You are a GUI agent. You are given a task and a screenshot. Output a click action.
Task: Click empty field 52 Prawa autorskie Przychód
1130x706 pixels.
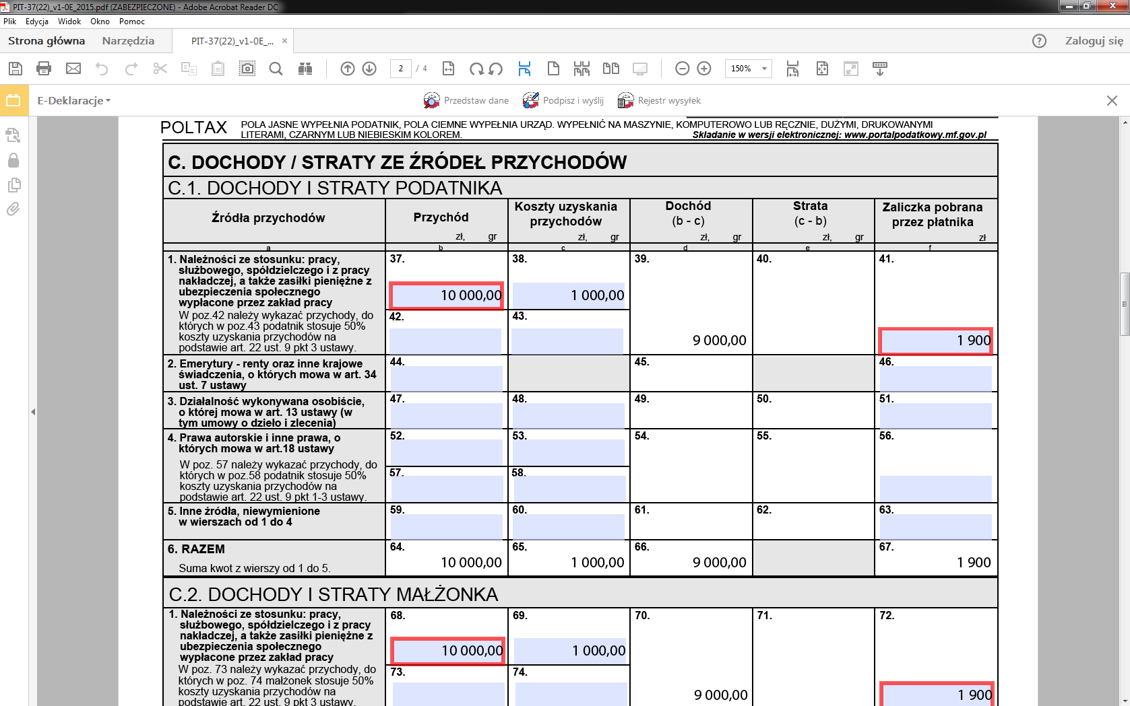[x=446, y=452]
